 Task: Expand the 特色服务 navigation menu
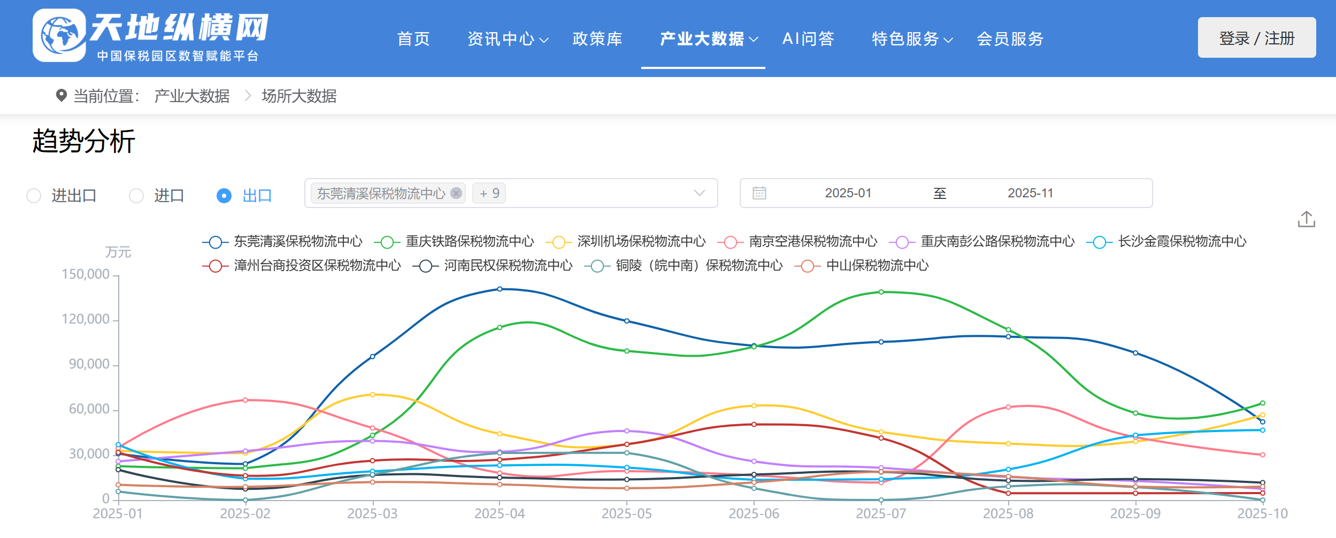click(912, 39)
